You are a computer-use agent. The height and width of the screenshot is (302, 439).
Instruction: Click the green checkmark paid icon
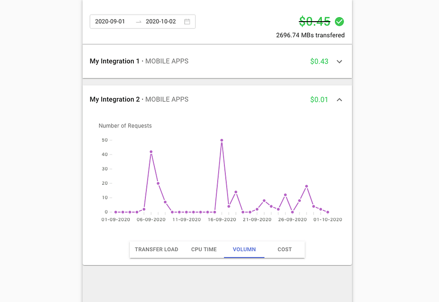tap(339, 22)
